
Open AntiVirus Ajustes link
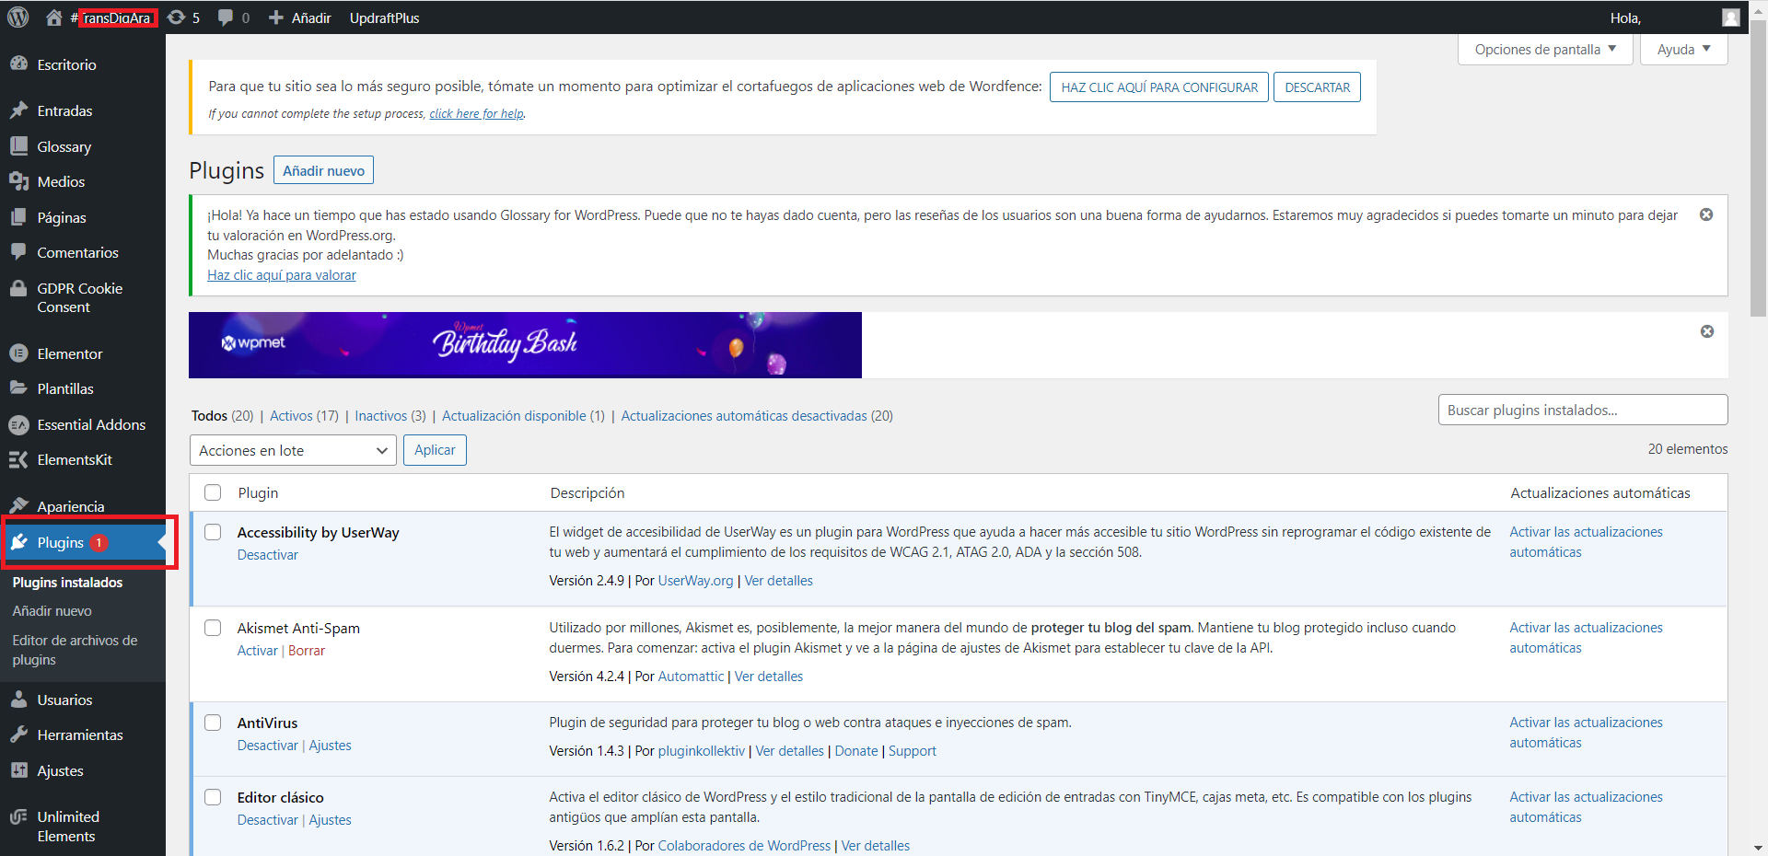tap(330, 746)
